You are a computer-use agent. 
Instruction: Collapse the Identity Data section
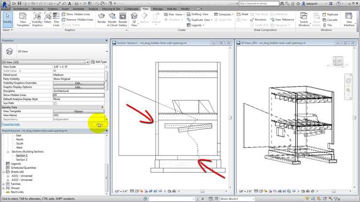102,107
